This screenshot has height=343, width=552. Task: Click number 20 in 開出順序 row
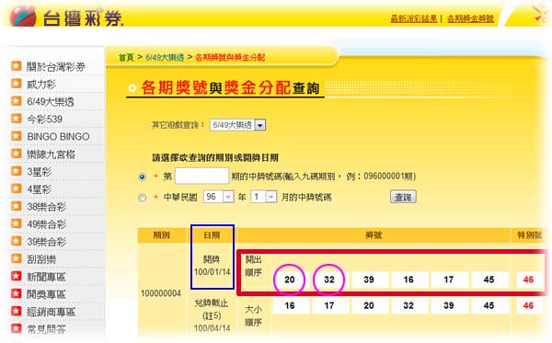click(290, 280)
